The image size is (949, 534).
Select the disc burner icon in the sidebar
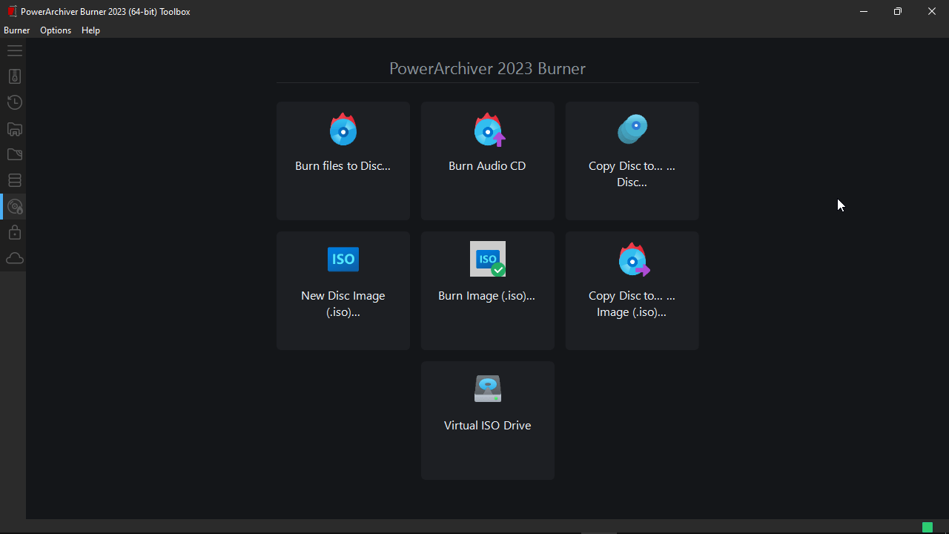point(14,207)
